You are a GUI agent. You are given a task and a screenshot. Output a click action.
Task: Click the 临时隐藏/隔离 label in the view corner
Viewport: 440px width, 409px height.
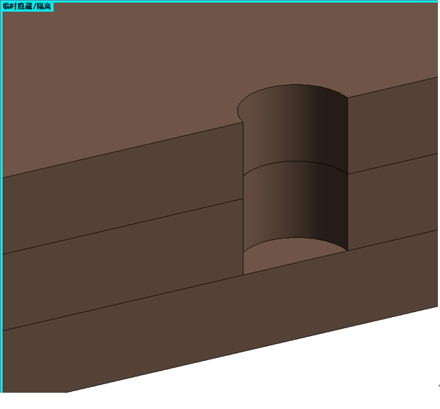point(27,7)
